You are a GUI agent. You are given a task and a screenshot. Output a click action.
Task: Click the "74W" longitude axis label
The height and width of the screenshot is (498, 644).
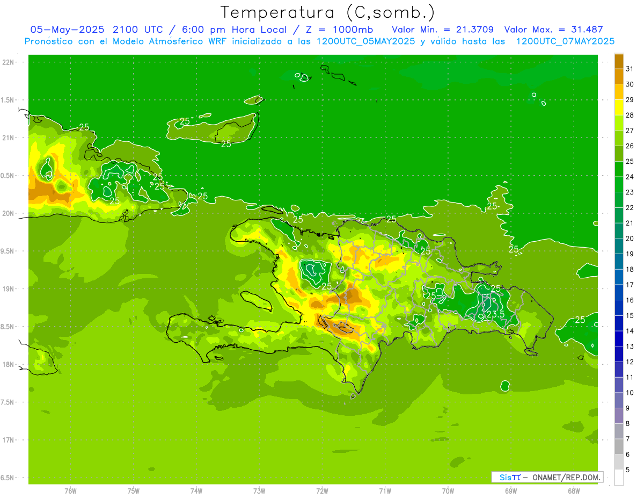click(196, 490)
